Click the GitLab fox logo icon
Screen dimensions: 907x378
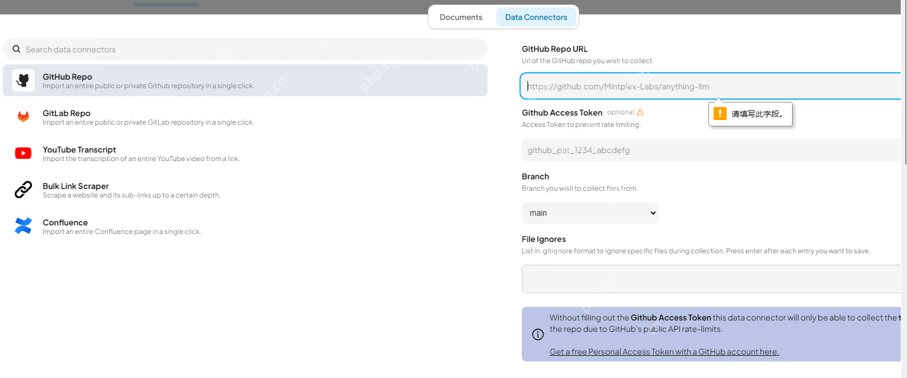(23, 117)
